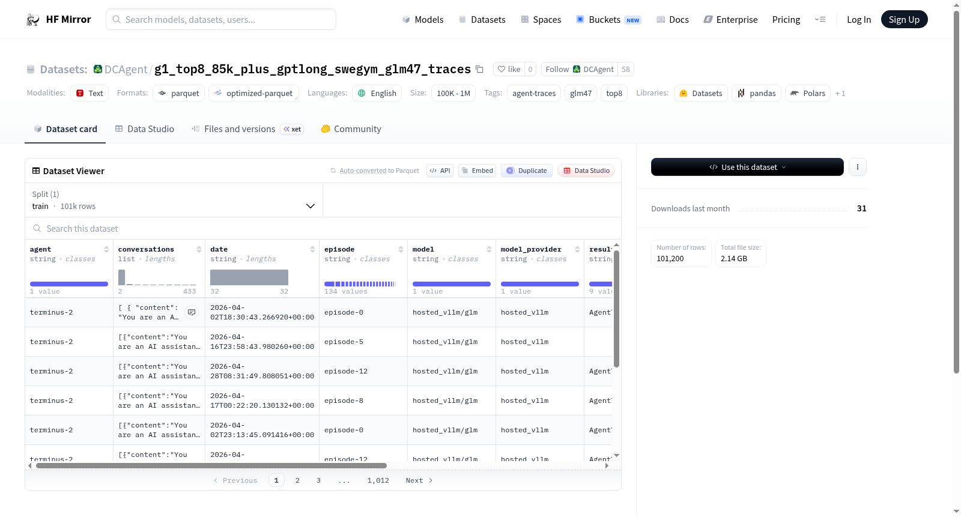Jump to page 2 of the table

pos(297,480)
